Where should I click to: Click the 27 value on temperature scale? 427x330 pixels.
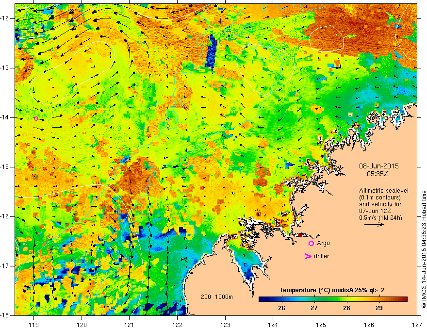[x=314, y=308]
